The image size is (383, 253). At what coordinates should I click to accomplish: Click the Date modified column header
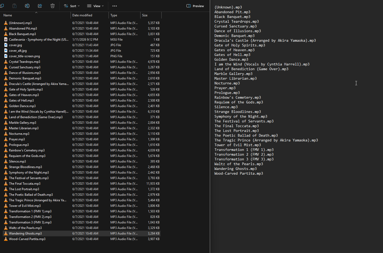pos(82,15)
